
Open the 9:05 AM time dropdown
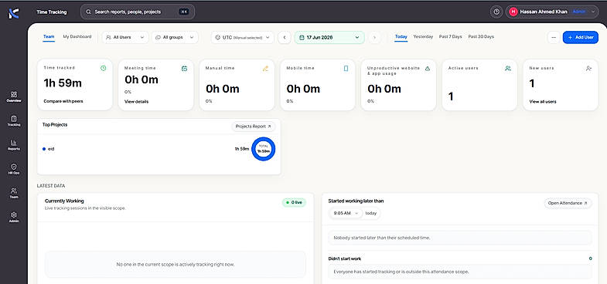(346, 213)
